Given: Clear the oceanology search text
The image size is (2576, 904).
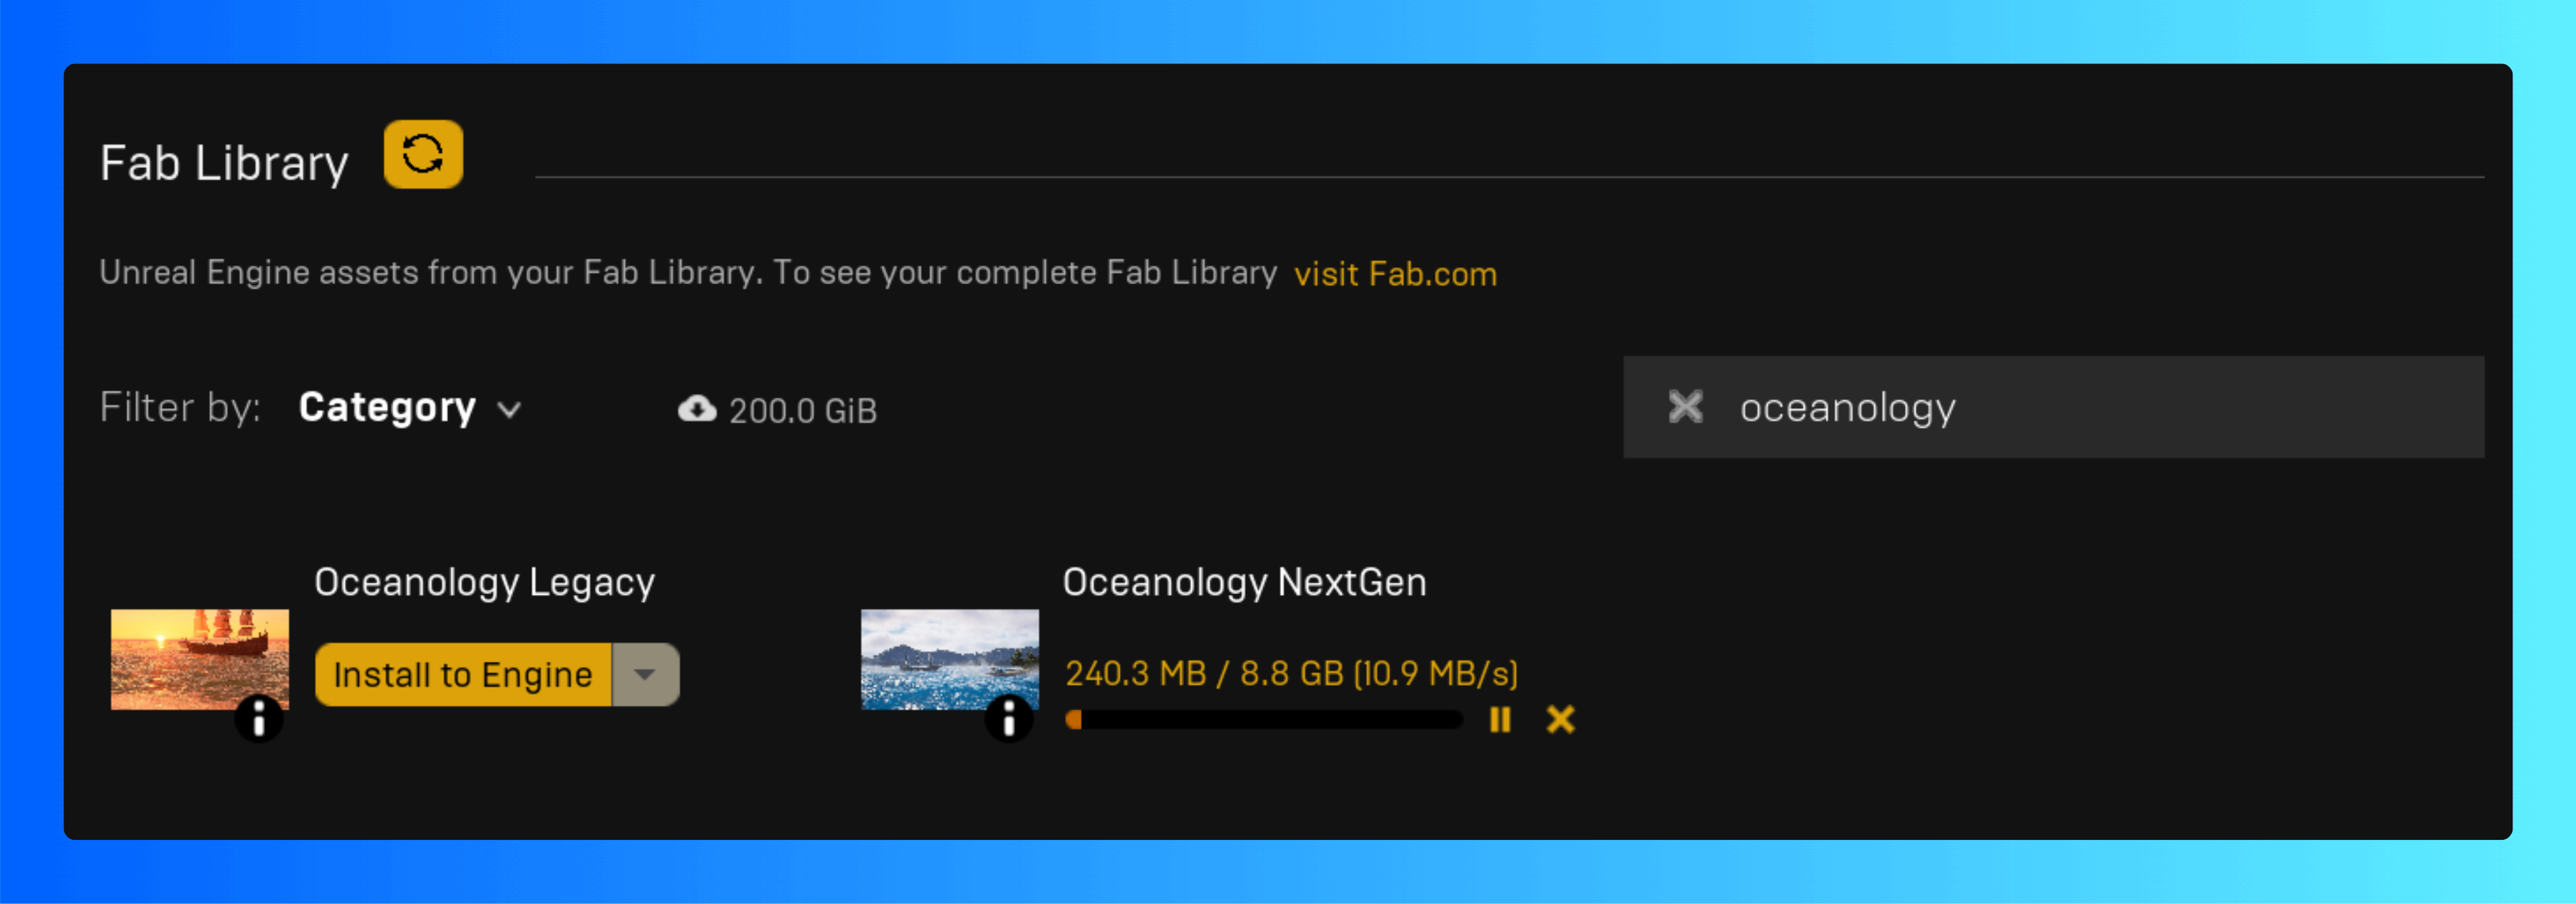Looking at the screenshot, I should tap(1685, 407).
